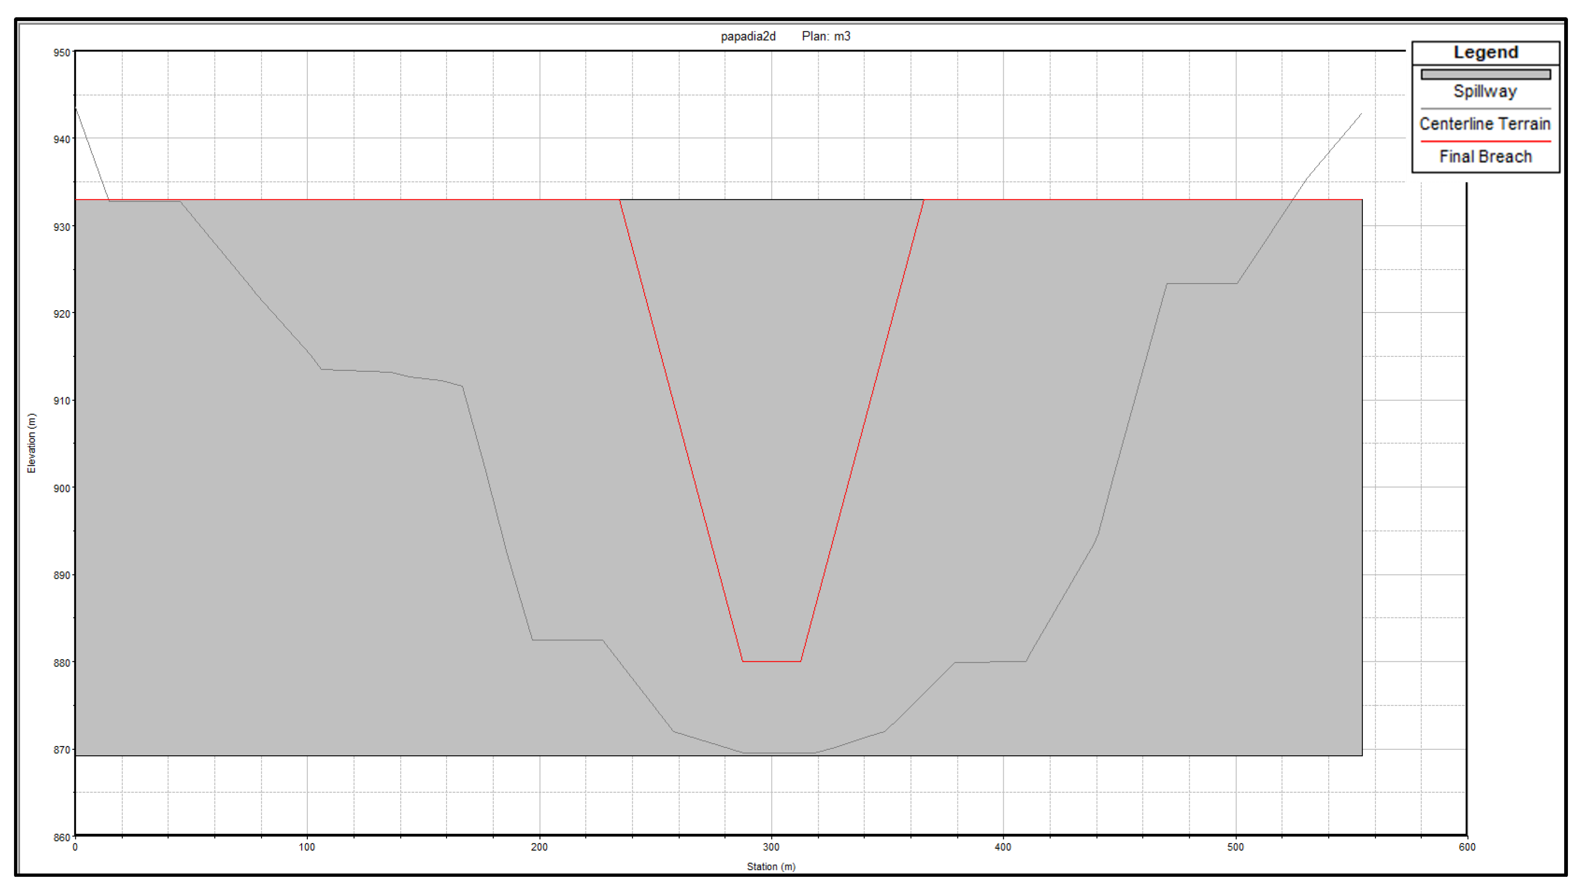Image resolution: width=1581 pixels, height=888 pixels.
Task: Click the right red breach side slope
Action: click(x=862, y=430)
